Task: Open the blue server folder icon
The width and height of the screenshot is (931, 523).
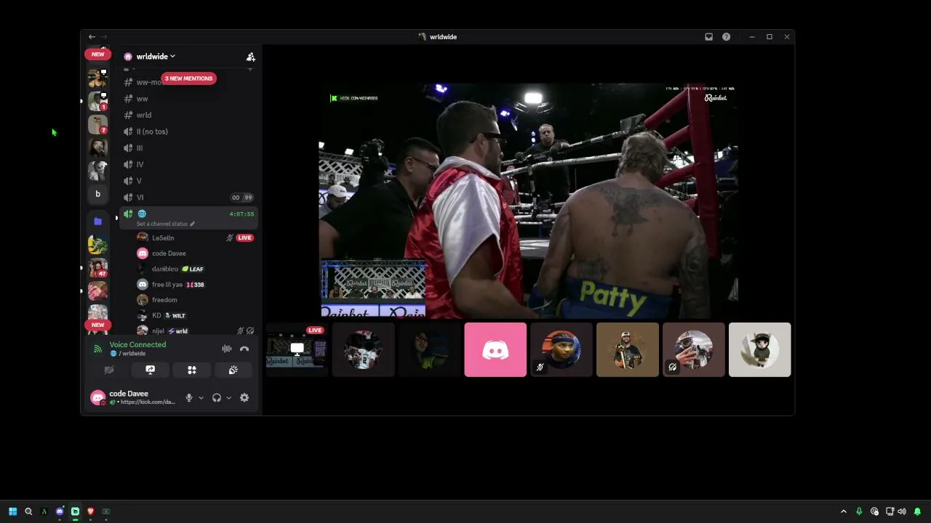Action: point(97,222)
